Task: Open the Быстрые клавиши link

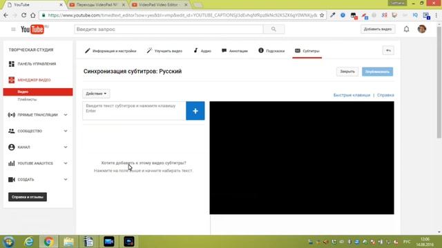Action: (352, 95)
